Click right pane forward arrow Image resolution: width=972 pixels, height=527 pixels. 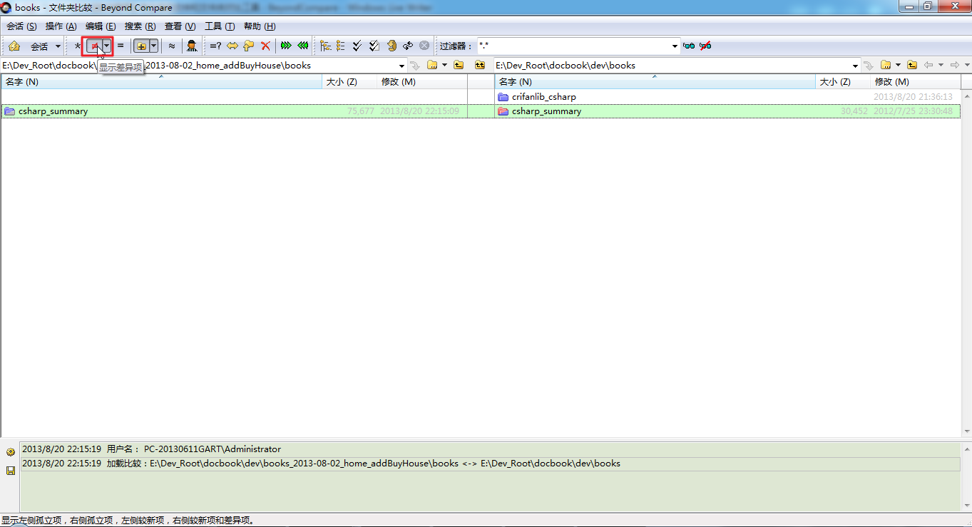[954, 66]
